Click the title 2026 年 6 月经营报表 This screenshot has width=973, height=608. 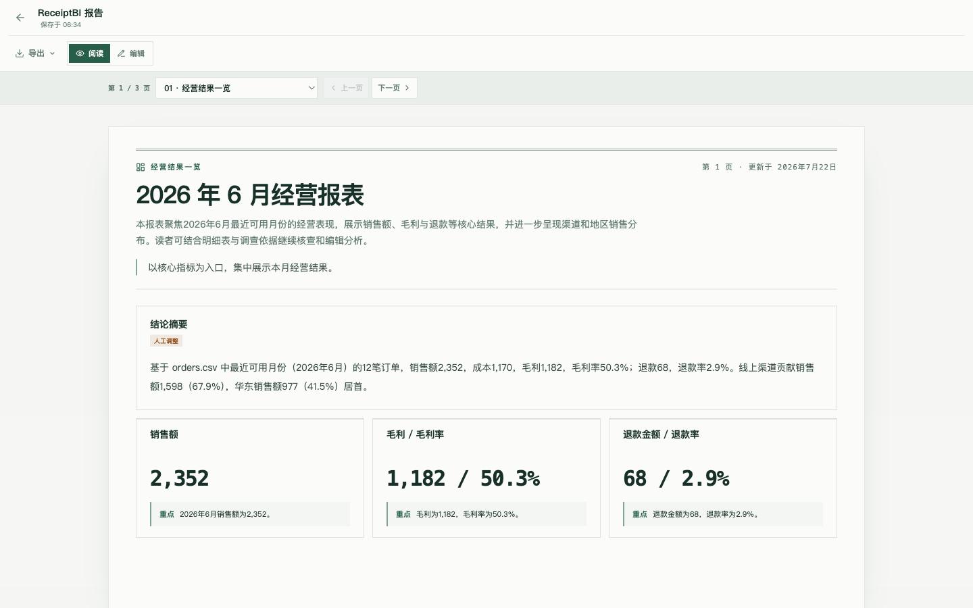(250, 195)
